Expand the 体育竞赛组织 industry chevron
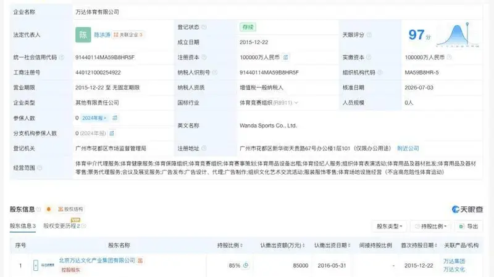 [296, 103]
